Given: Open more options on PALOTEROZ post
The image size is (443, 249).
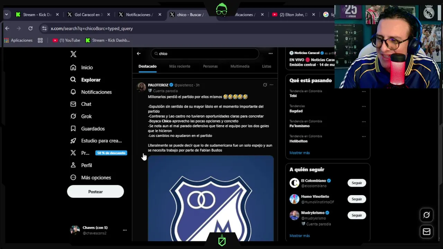Looking at the screenshot, I should tap(271, 85).
